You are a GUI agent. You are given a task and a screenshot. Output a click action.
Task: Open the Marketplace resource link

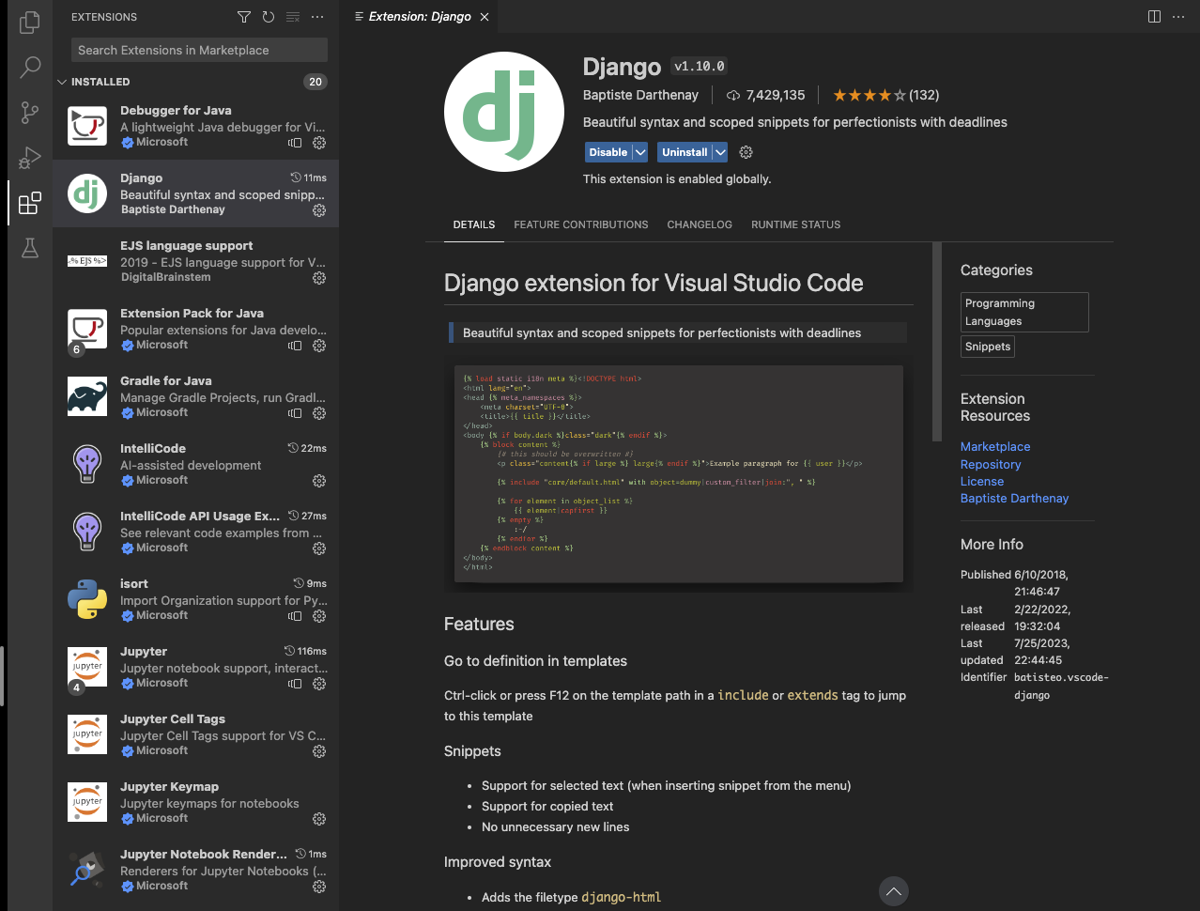pos(995,447)
